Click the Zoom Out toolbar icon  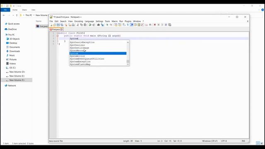click(111, 25)
